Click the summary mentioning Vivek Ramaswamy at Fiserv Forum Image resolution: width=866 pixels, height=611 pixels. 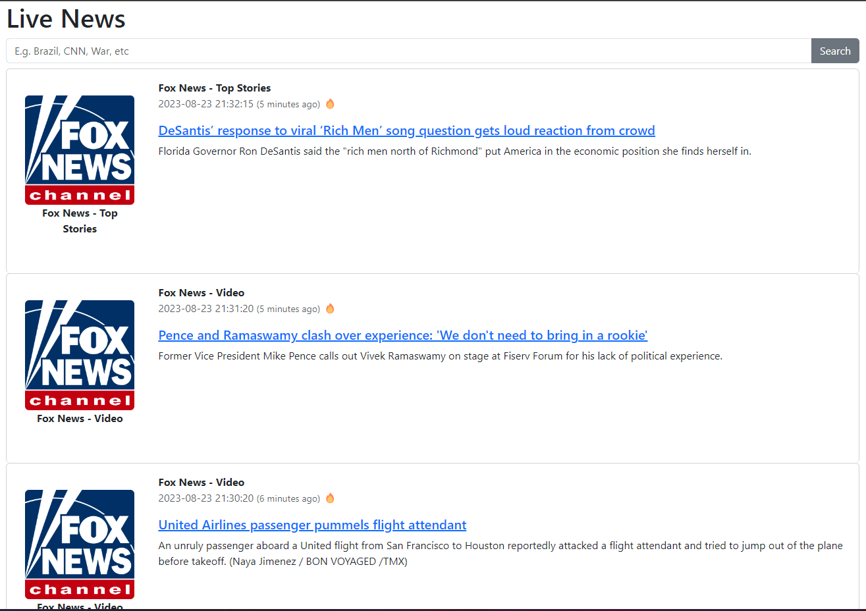pos(441,356)
